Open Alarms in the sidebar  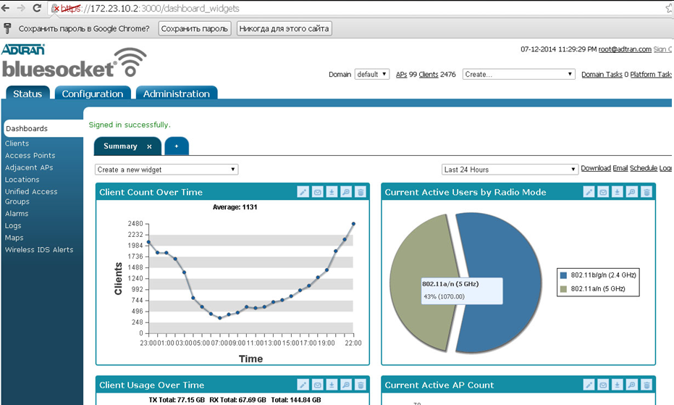point(17,214)
